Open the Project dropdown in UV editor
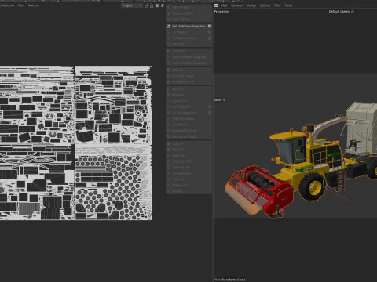The width and height of the screenshot is (377, 282). coord(132,5)
